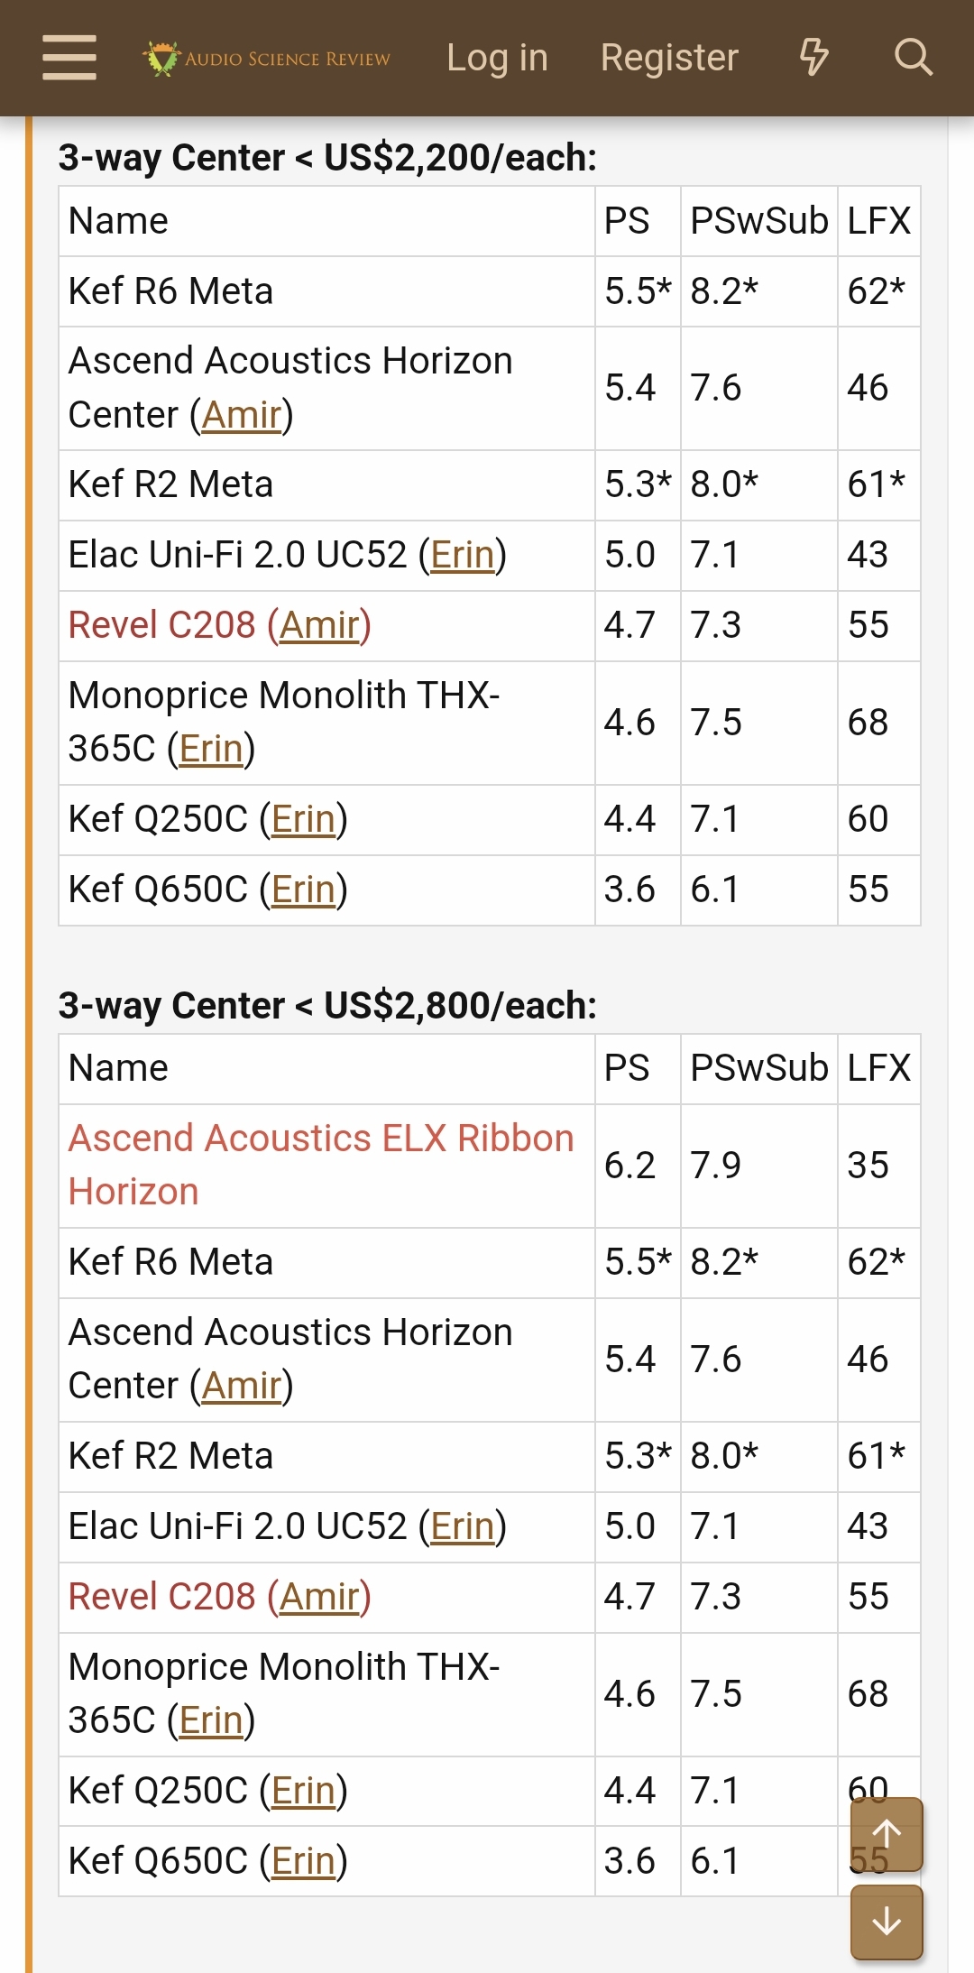Open Amir link for Horizon Center, second table
This screenshot has height=1973, width=974.
(x=242, y=1386)
